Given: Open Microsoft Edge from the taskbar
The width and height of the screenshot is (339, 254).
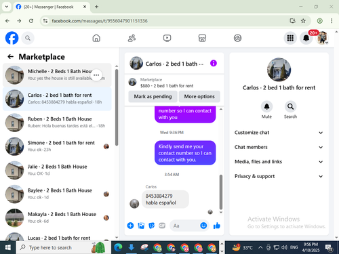Looking at the screenshot, I should coord(118,248).
